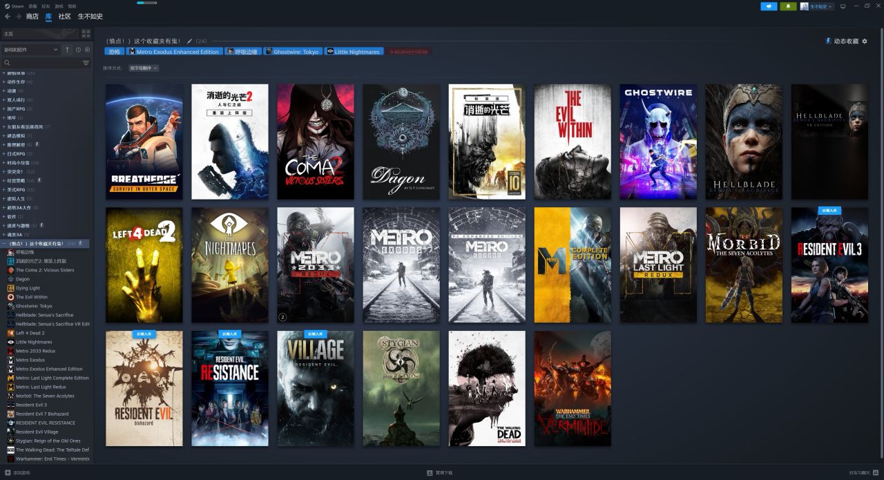Open the 社区 community tab
Image resolution: width=884 pixels, height=480 pixels.
[64, 17]
